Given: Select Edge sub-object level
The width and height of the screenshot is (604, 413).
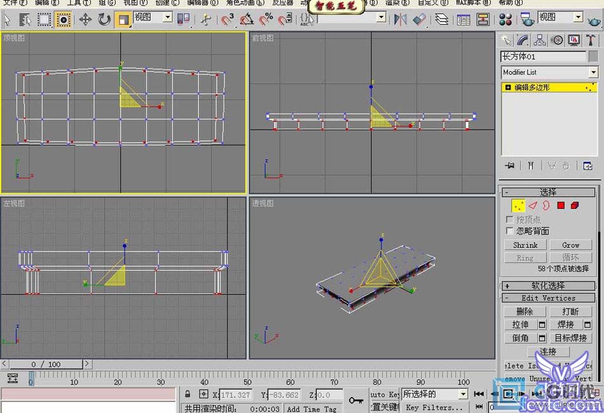Looking at the screenshot, I should [x=533, y=205].
